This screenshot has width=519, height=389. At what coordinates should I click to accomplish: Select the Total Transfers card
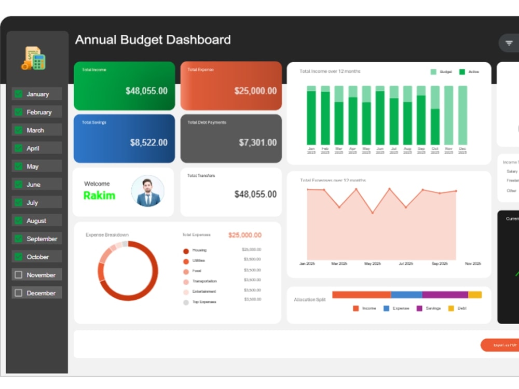pos(231,192)
